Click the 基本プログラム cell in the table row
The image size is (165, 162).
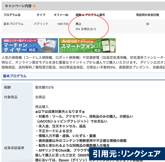pos(13,24)
